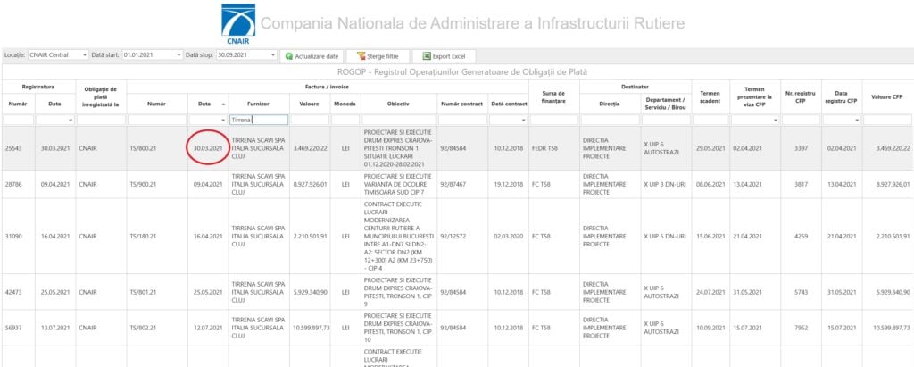Sort by the Factura Data column header
The height and width of the screenshot is (367, 914).
pos(204,104)
